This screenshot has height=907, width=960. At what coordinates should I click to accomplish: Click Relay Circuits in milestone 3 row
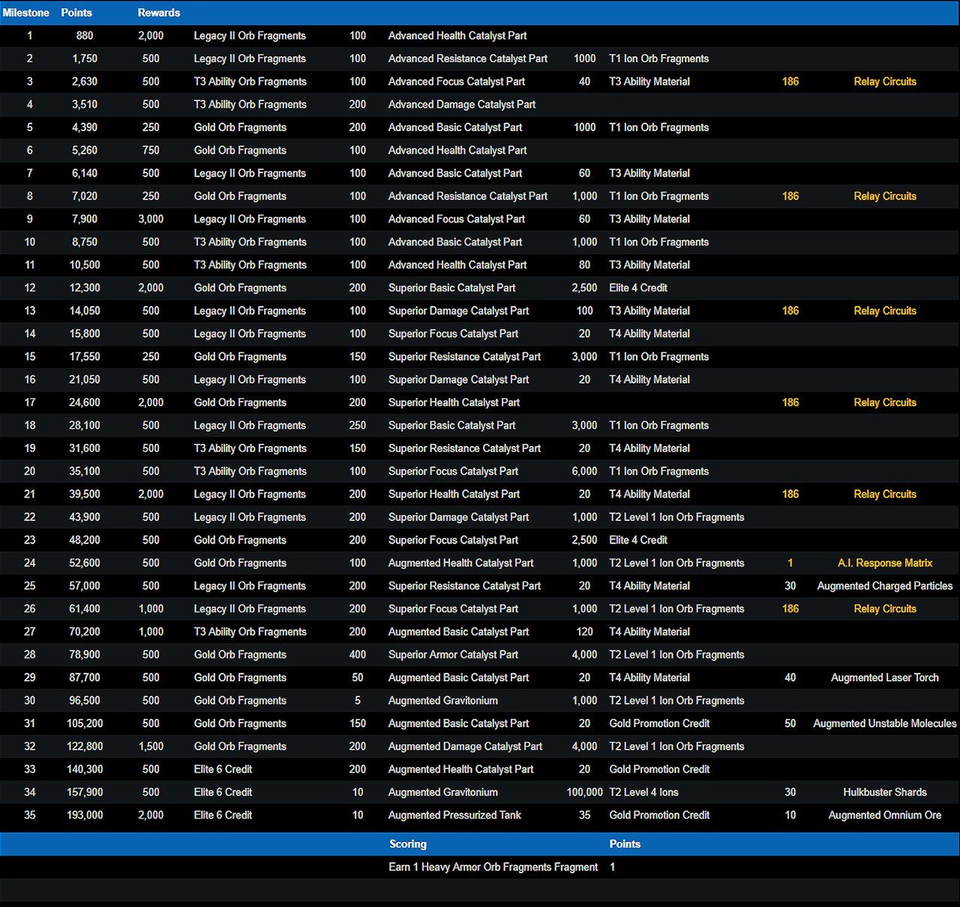coord(885,82)
